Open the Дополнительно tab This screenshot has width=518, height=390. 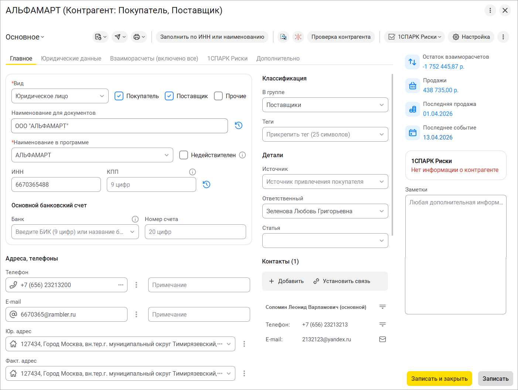tap(278, 58)
